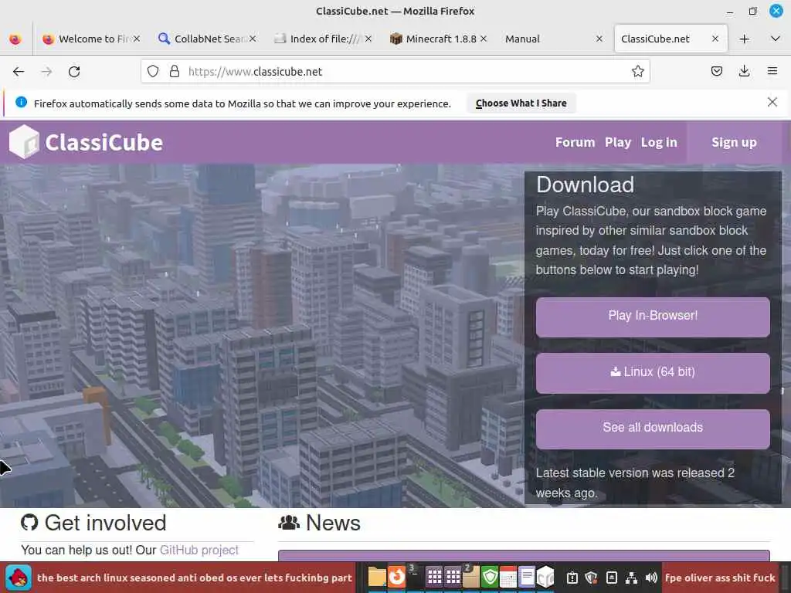Open the network connections tray icon
Image resolution: width=791 pixels, height=593 pixels.
click(x=631, y=578)
